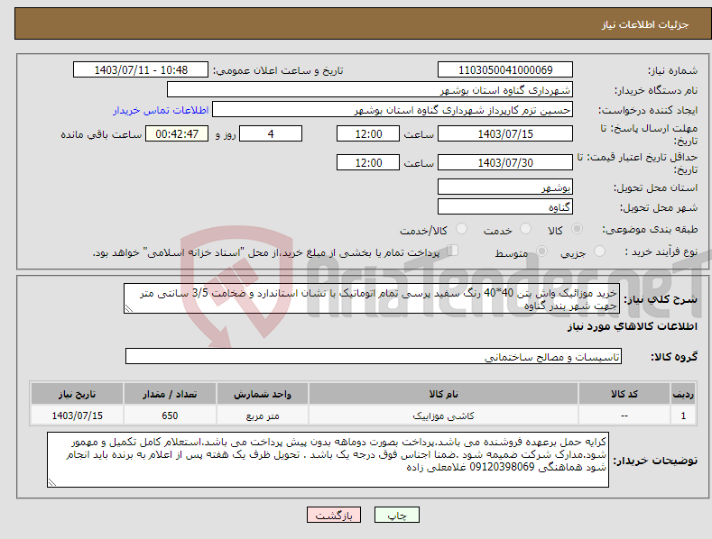Screen dimensions: 712x539
Task: Click the کاشی موزاییک item name cell
Action: click(x=443, y=416)
